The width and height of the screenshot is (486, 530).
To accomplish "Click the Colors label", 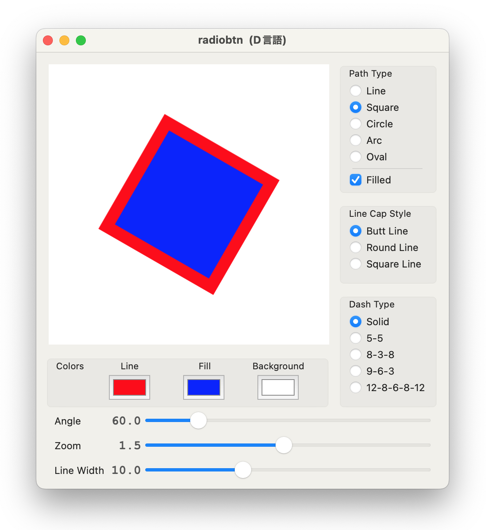I will (x=70, y=366).
